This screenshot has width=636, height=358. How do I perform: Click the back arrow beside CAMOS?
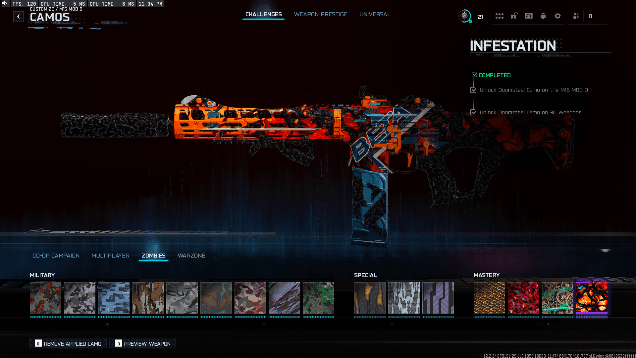click(x=19, y=17)
